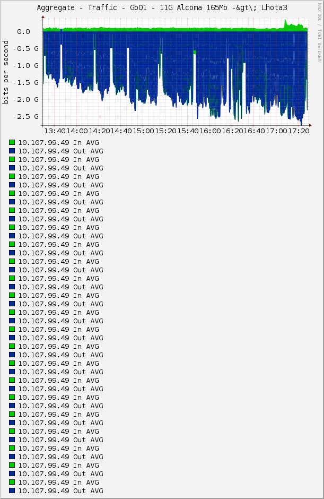Click the first green In AVG legend swatch
Viewport: 324px width, 499px height.
coord(12,142)
